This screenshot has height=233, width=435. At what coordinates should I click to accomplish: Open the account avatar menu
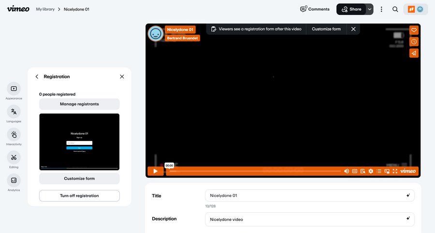[416, 9]
